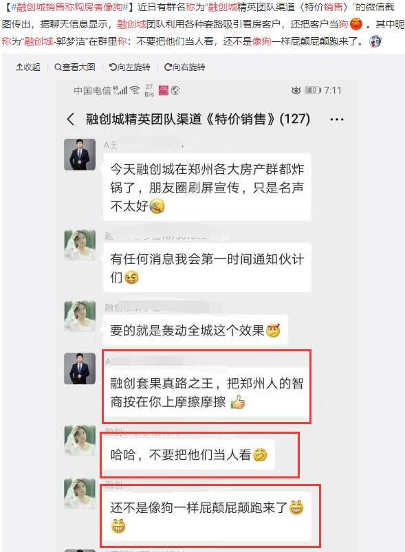Tap the back arrow in chat header
This screenshot has width=405, height=552.
tap(71, 119)
